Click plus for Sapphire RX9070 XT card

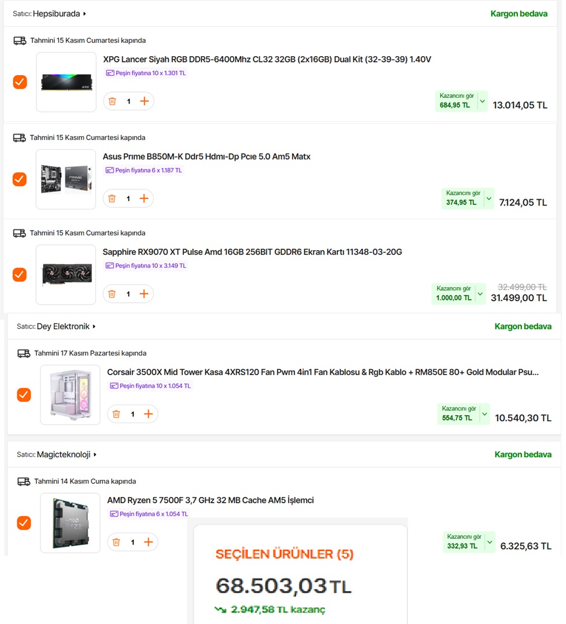(x=144, y=294)
